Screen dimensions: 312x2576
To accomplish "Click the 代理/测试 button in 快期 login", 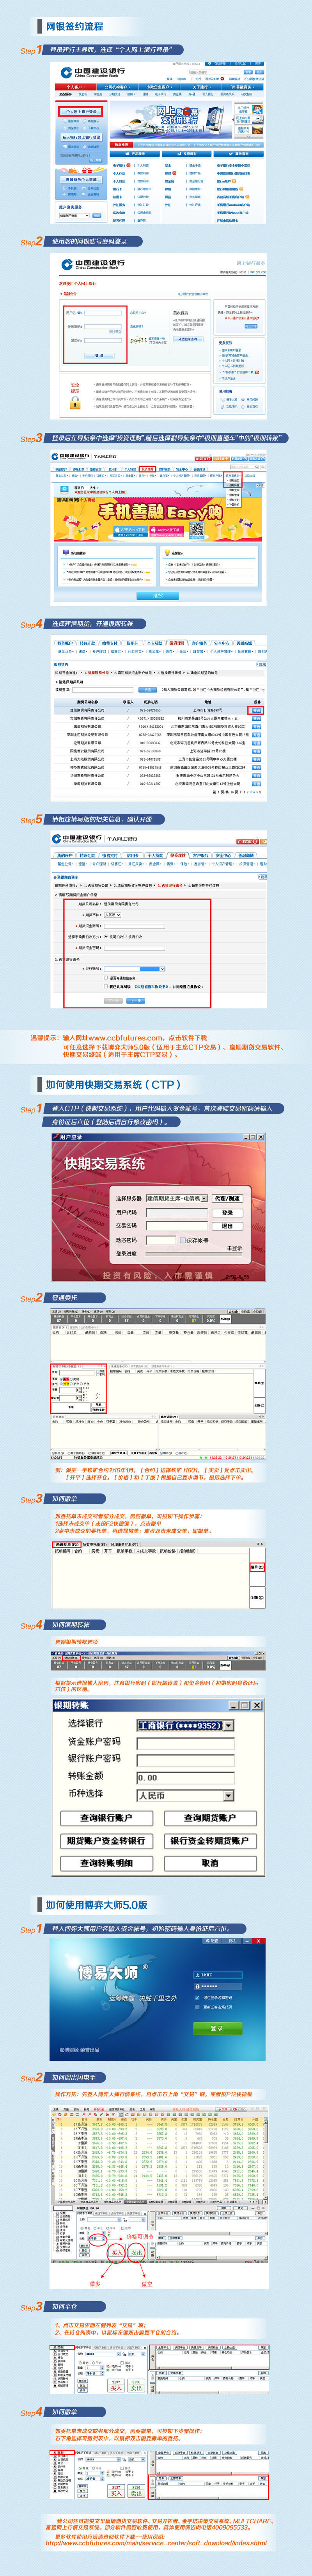I will [228, 1198].
